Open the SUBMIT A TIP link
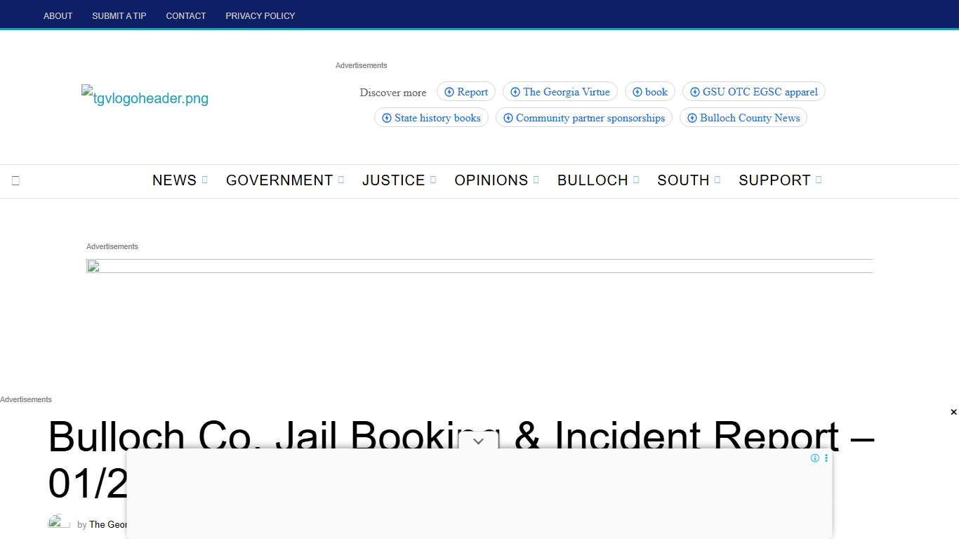 [119, 15]
